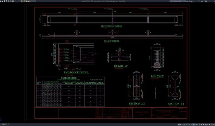The width and height of the screenshot is (215, 126).
Task: Click the keyword or phrase search field
Action: [178, 1]
